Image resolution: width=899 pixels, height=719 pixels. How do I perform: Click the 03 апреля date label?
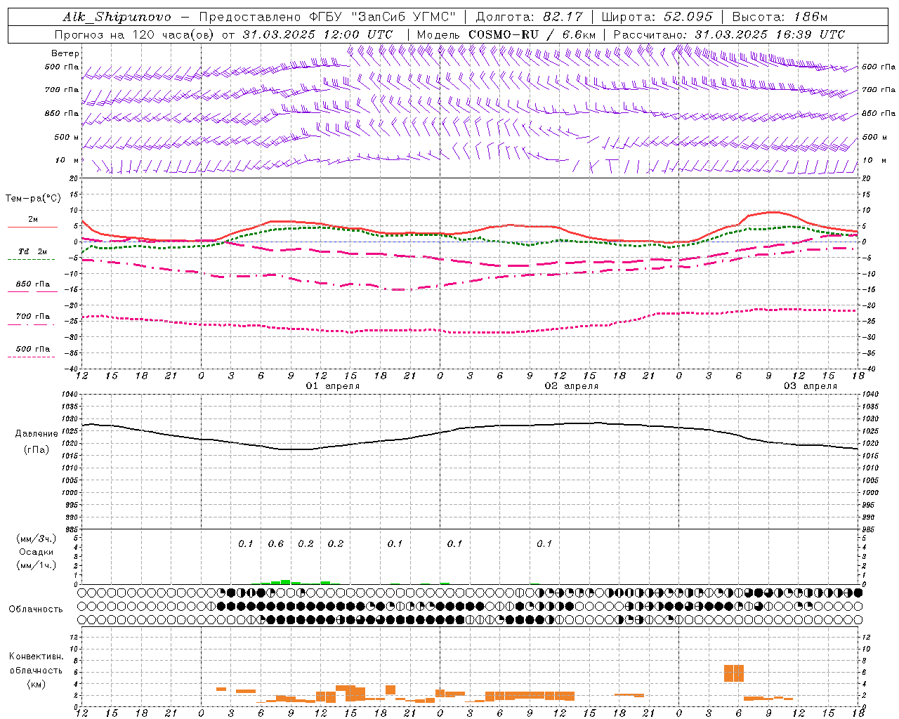coord(811,386)
